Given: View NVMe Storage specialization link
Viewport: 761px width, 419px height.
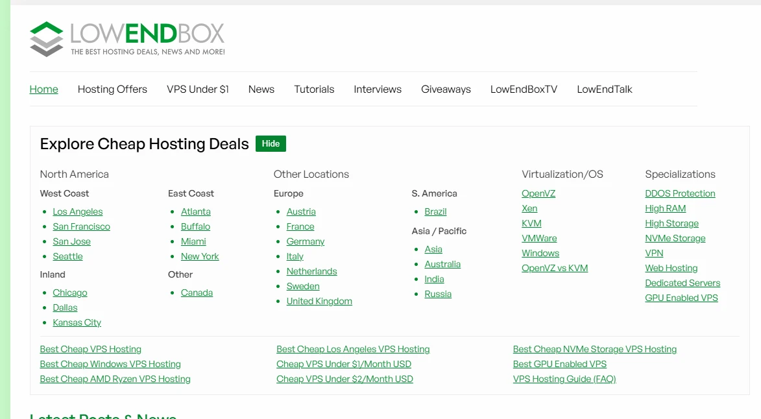Looking at the screenshot, I should point(675,239).
